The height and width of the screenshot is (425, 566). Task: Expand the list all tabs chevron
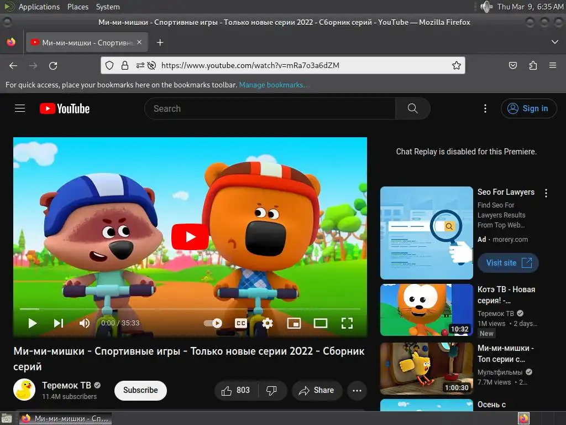[555, 42]
